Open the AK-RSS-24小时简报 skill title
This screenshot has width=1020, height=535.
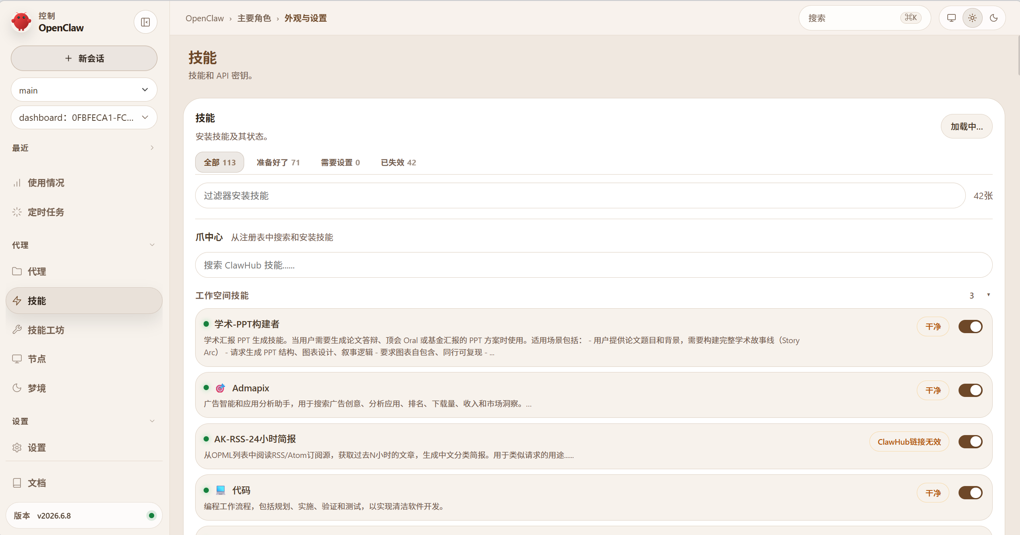(x=255, y=439)
